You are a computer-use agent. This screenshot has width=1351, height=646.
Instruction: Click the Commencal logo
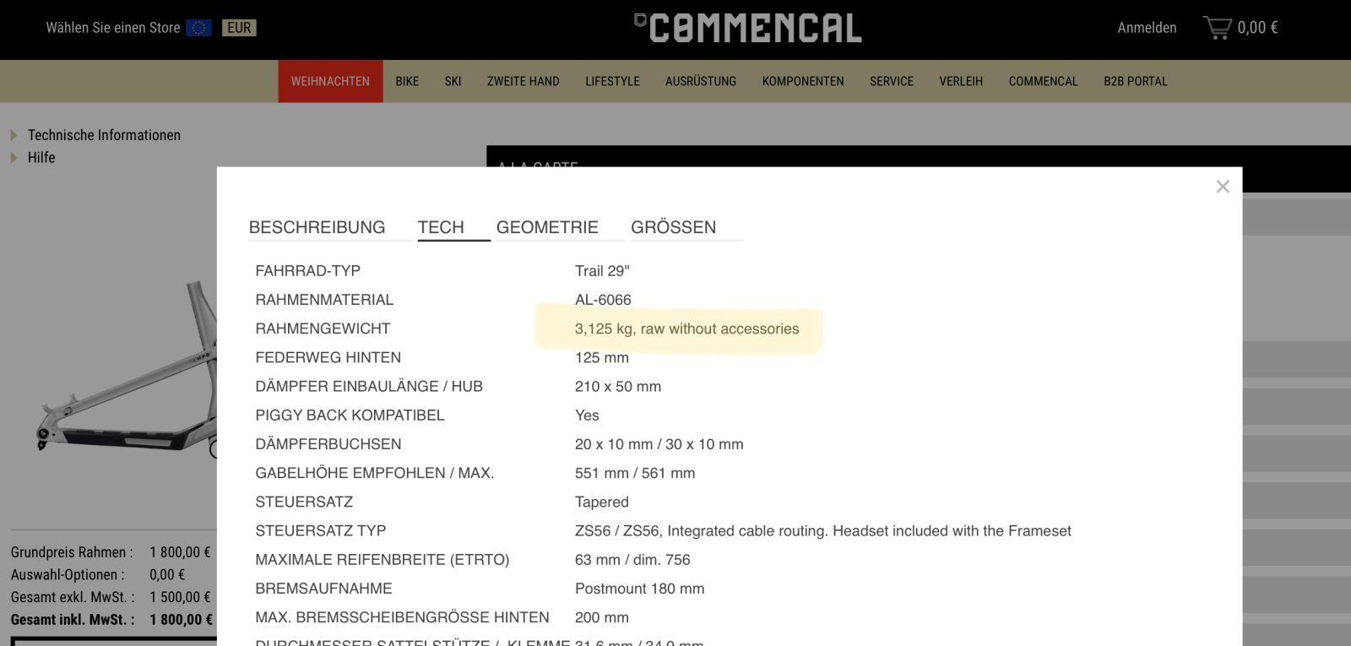748,28
